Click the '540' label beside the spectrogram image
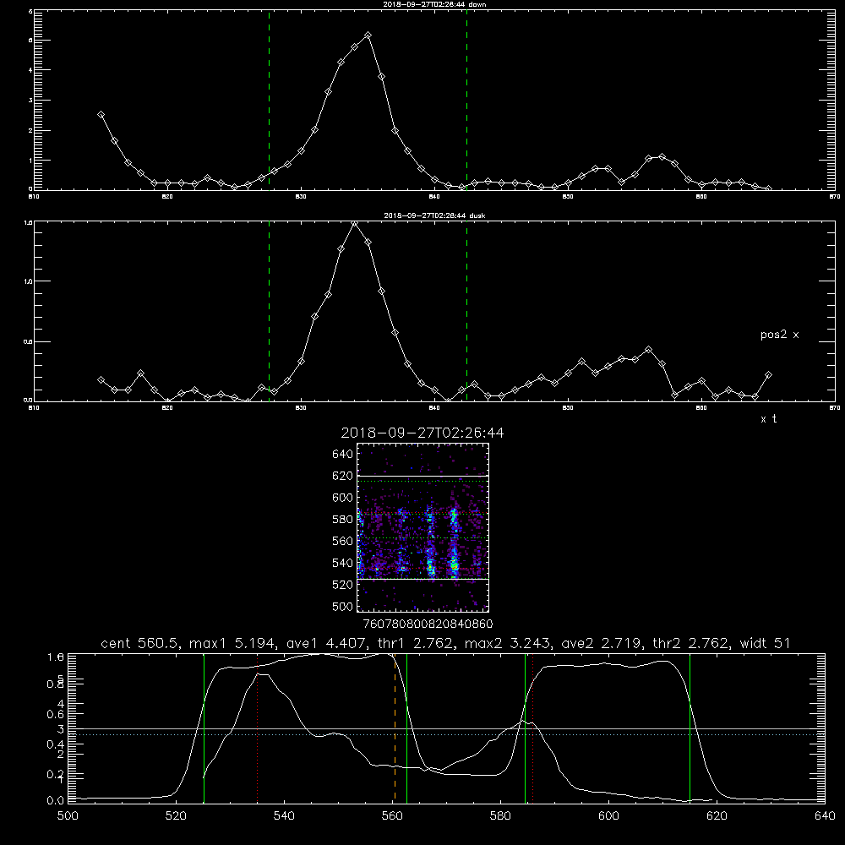This screenshot has width=845, height=845. [x=343, y=563]
